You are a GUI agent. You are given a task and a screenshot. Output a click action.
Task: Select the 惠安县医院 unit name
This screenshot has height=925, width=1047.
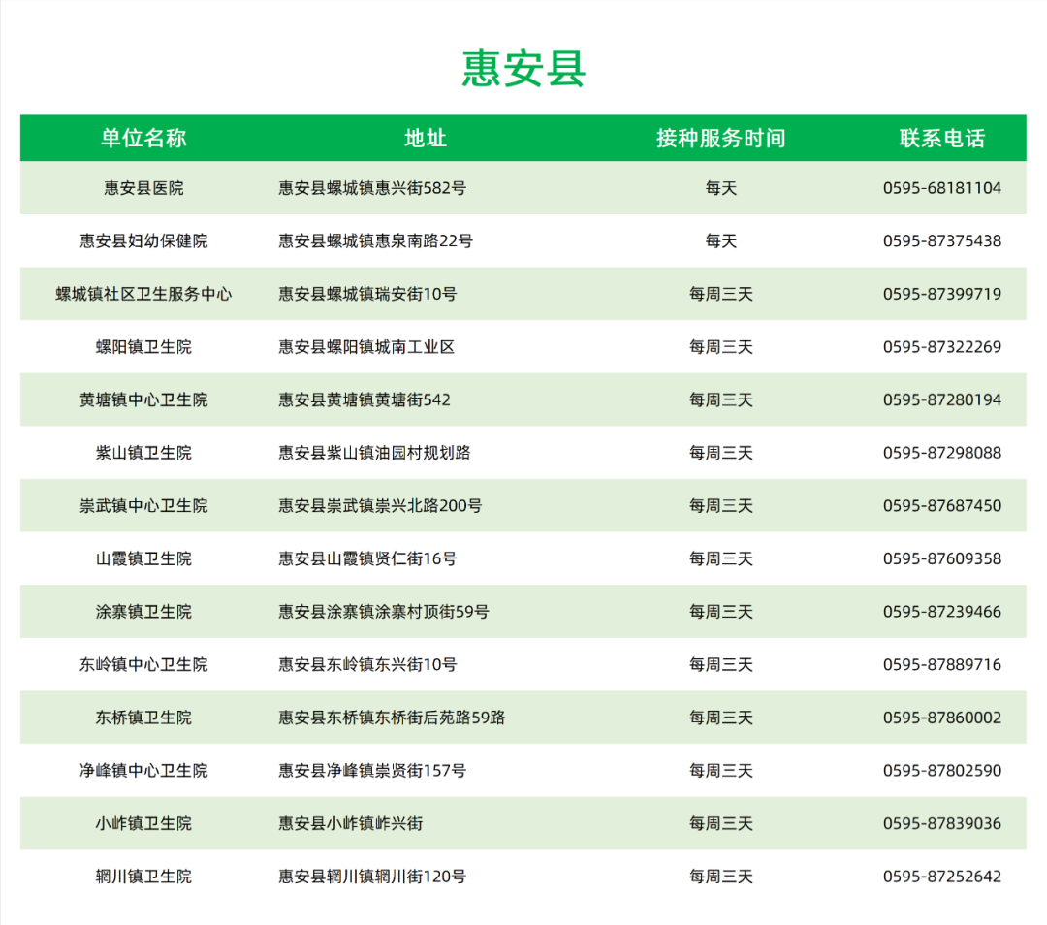(x=143, y=188)
